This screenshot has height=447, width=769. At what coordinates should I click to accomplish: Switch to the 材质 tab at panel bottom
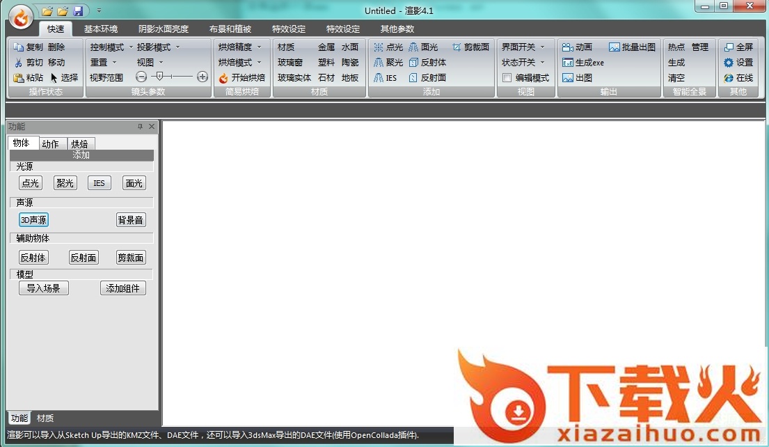[45, 418]
